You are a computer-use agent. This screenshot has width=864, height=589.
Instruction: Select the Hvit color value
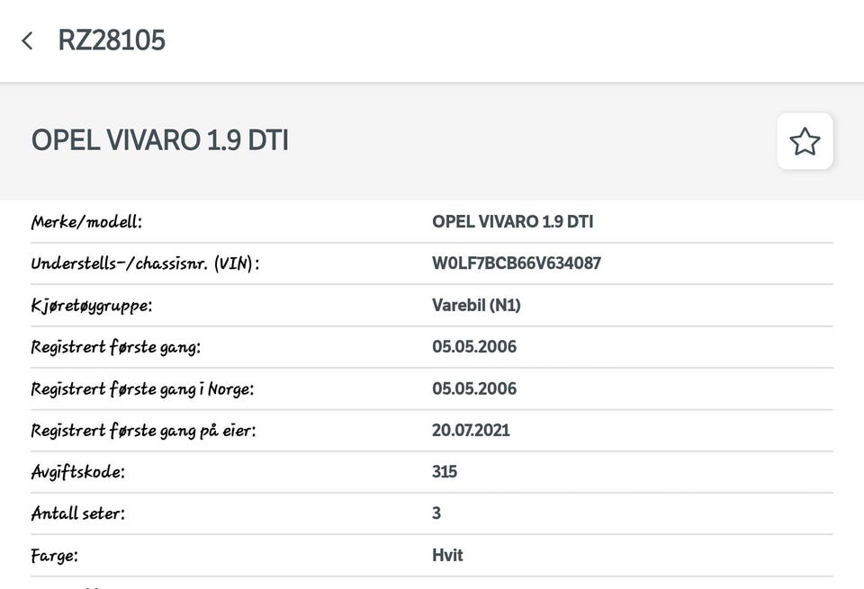(x=447, y=555)
